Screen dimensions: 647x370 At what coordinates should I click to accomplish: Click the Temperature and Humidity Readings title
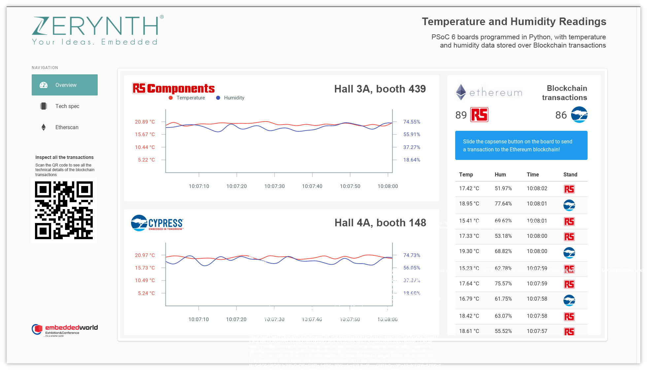click(x=514, y=21)
